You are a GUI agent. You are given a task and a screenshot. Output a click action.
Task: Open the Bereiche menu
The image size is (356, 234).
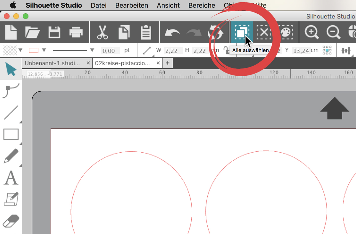coord(202,5)
